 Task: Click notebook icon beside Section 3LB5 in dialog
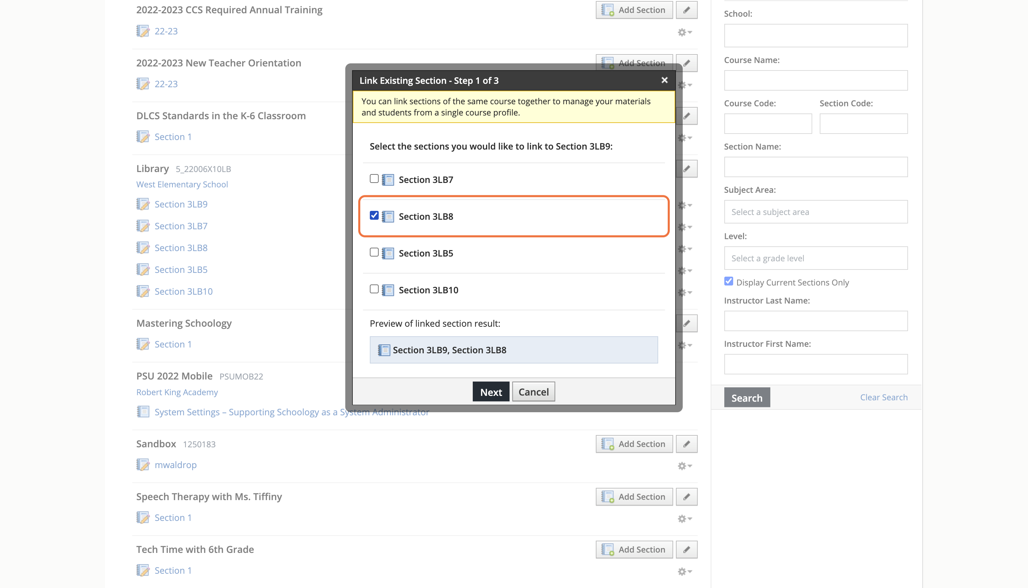tap(388, 253)
